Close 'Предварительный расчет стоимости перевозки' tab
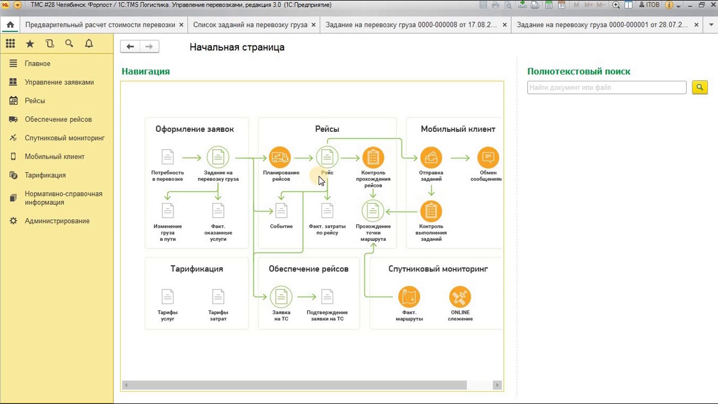Screen dimensions: 718x404 tap(181, 25)
